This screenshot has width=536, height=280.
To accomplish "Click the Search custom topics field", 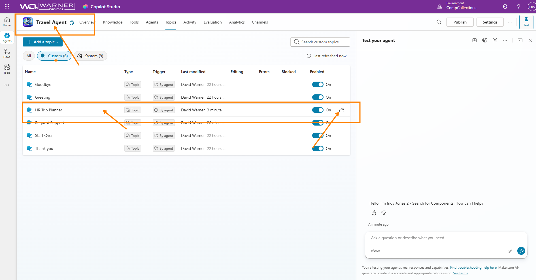I will 320,42.
